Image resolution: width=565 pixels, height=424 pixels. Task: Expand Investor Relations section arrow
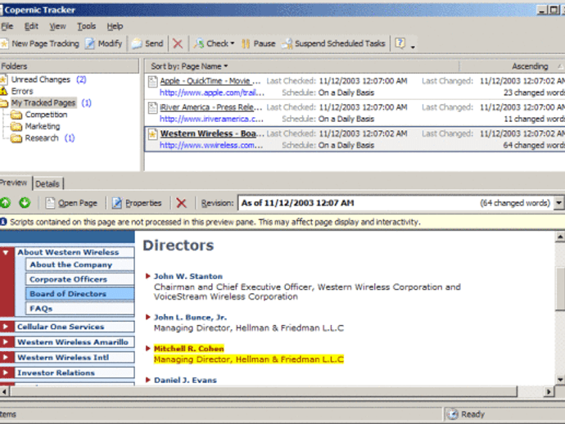[6, 373]
